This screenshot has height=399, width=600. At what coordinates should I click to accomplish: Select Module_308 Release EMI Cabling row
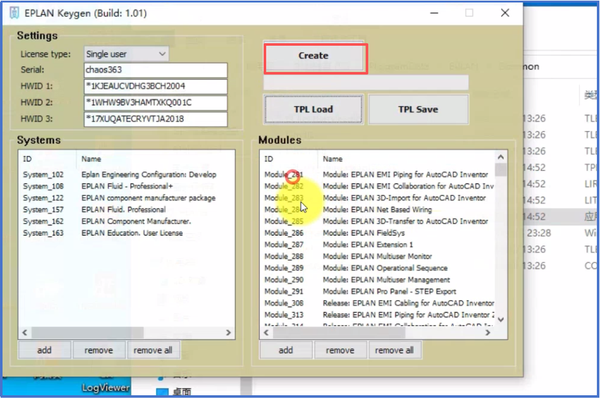378,303
